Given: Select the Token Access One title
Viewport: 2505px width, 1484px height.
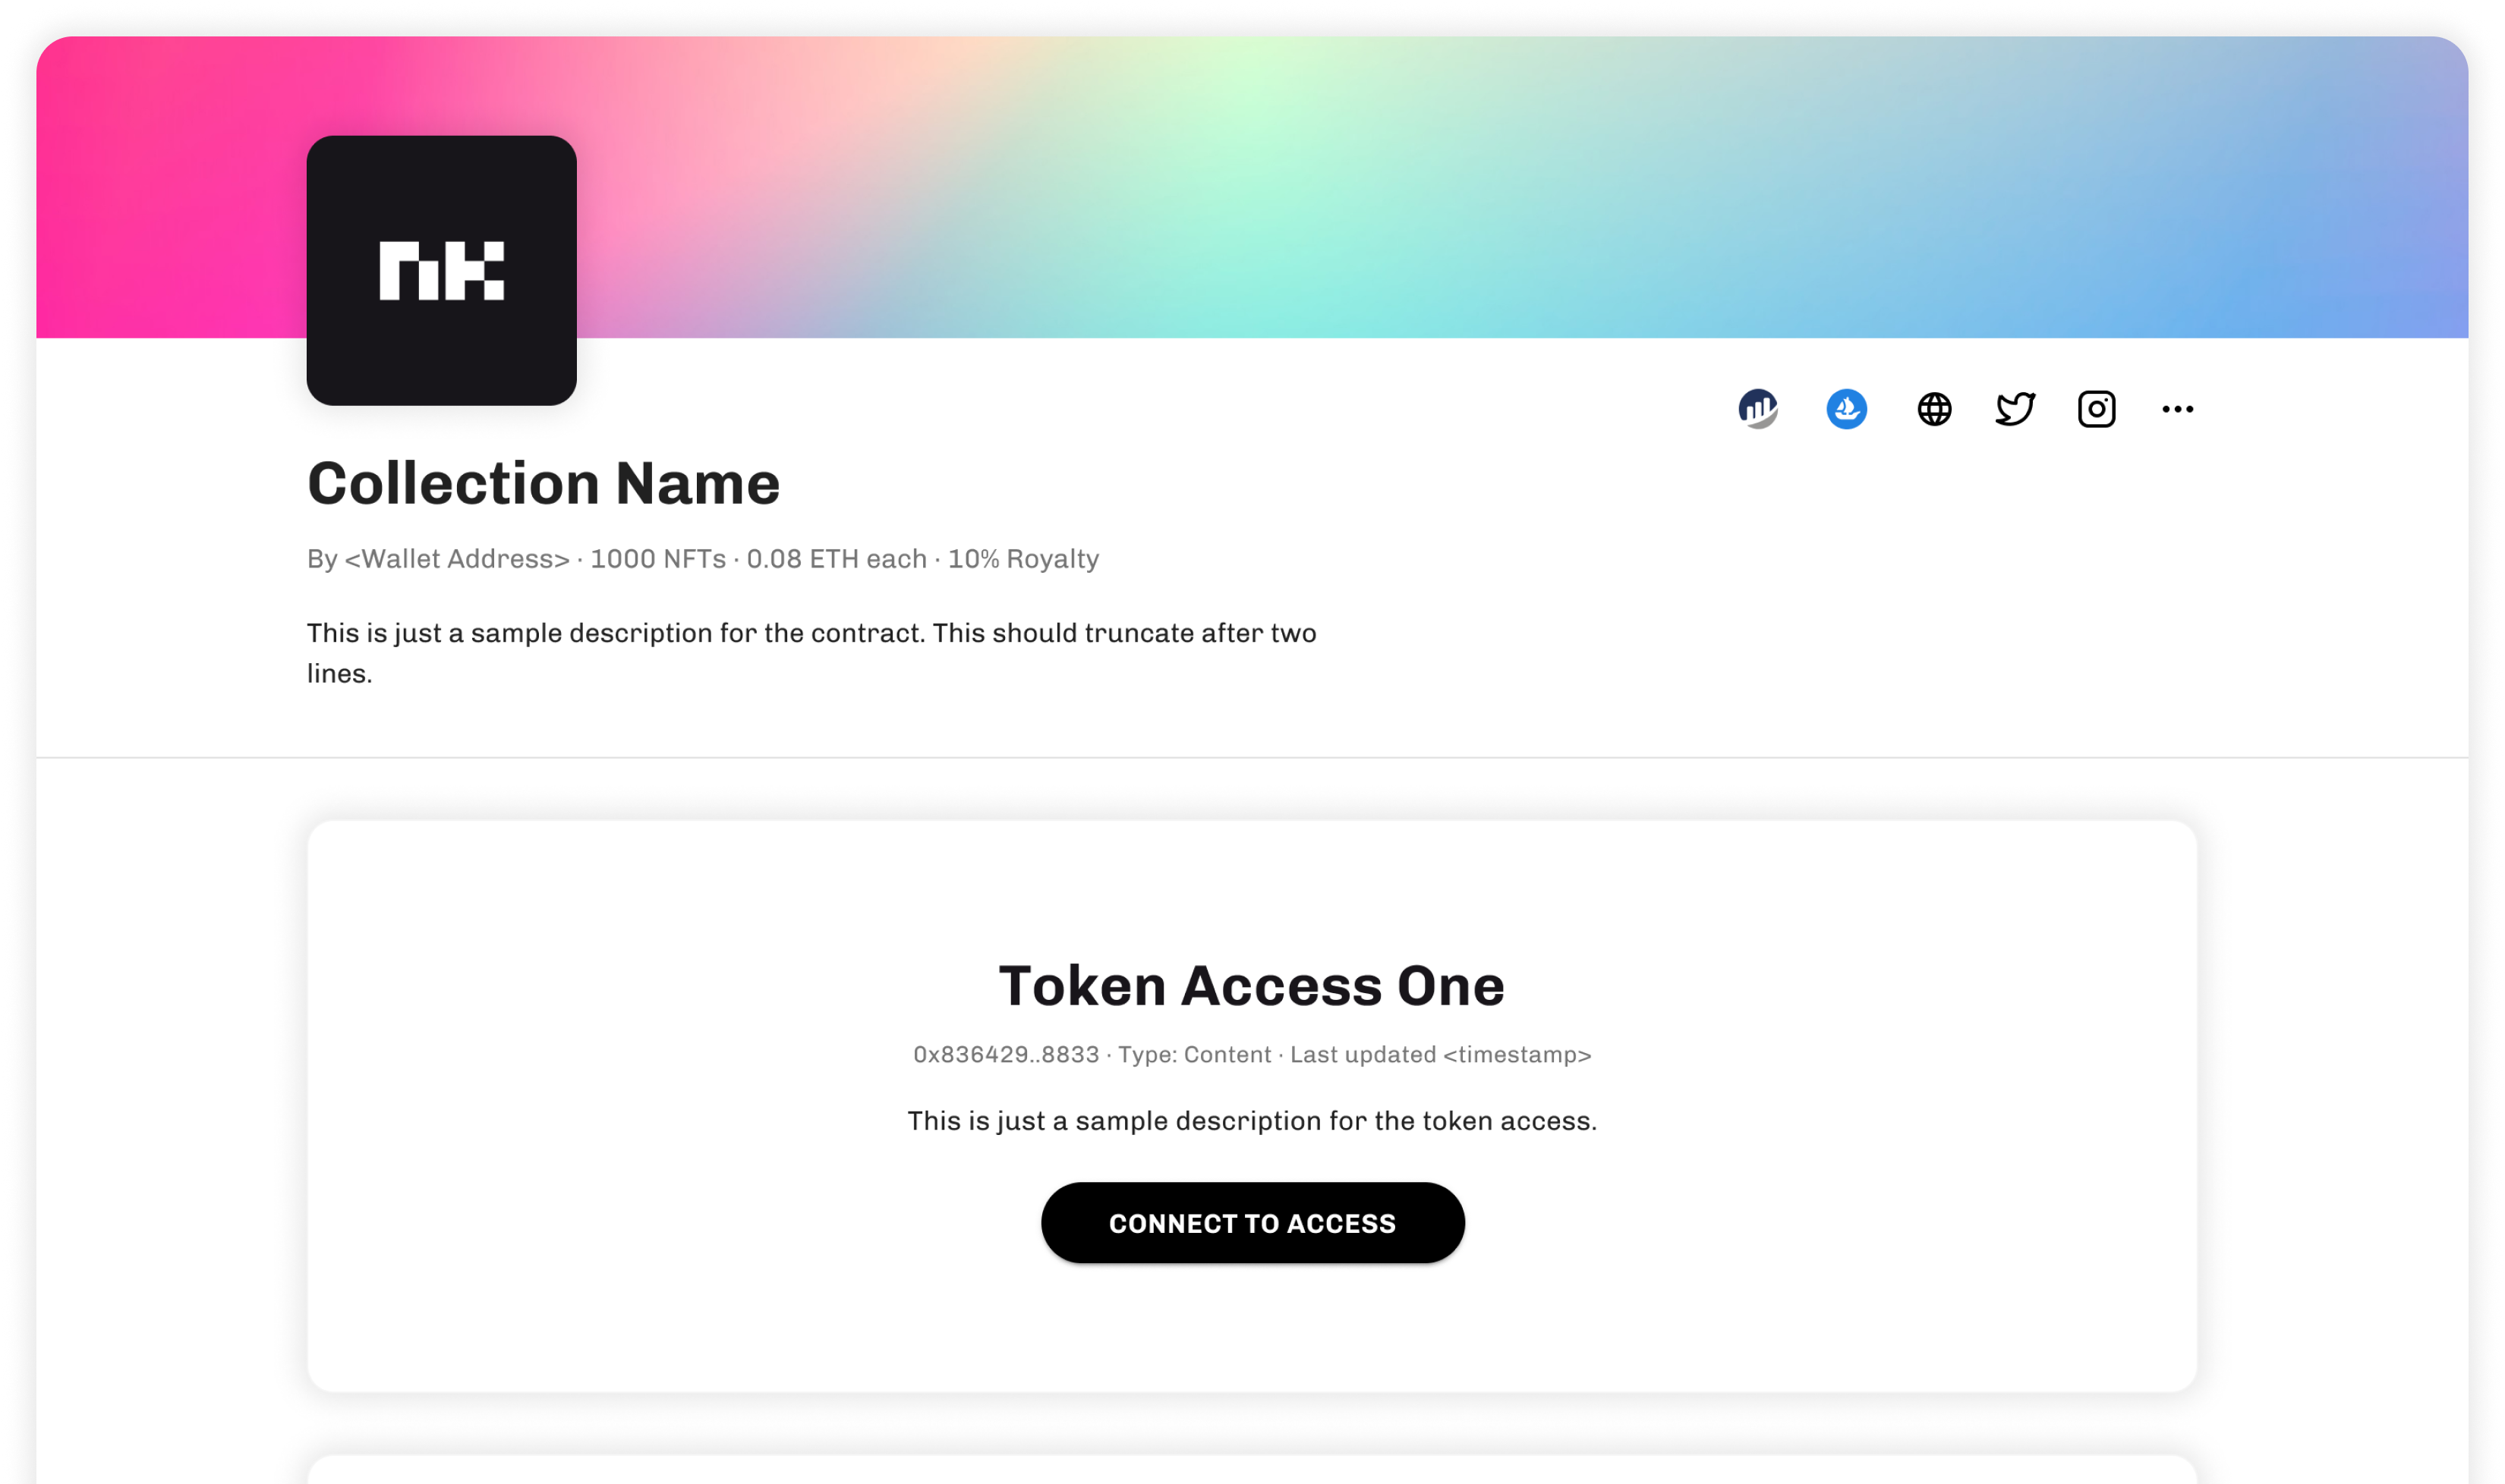Looking at the screenshot, I should coord(1252,985).
